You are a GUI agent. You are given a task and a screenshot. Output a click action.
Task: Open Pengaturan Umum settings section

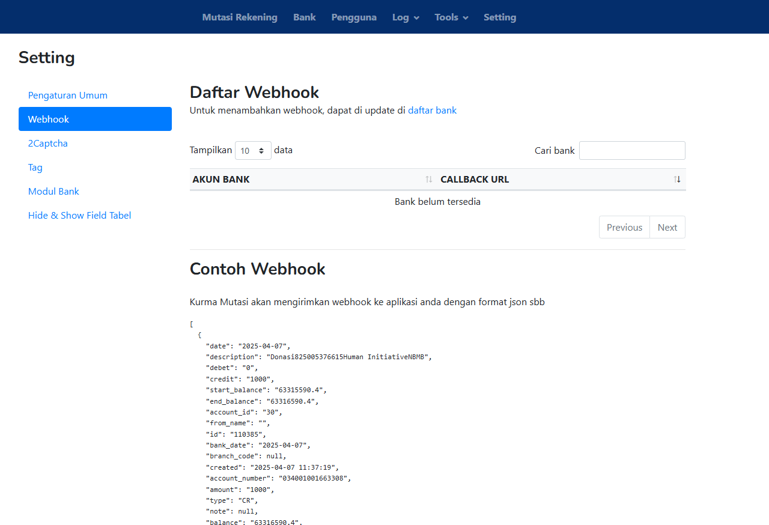click(x=68, y=96)
